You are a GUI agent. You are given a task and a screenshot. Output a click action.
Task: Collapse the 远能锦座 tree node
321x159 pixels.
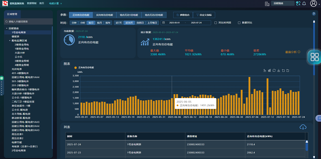click(7, 28)
